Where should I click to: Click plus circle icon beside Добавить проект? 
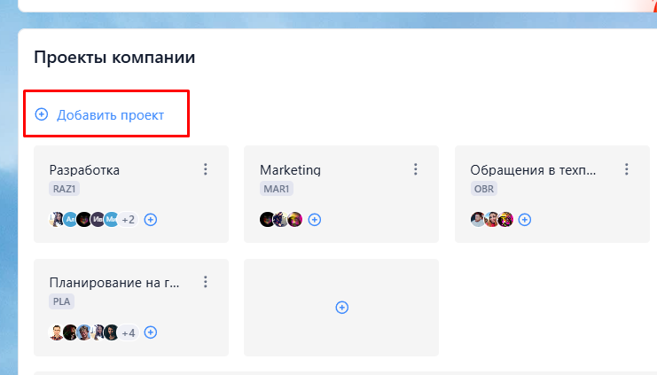pyautogui.click(x=41, y=114)
